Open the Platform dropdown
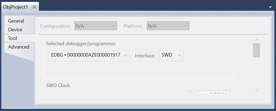 (168, 26)
